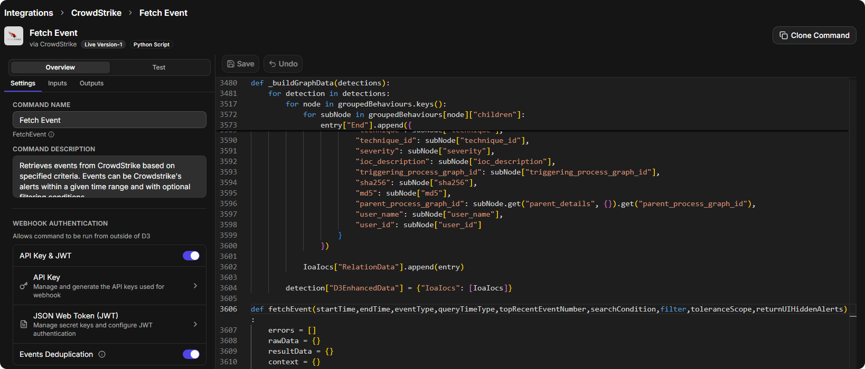Click the Python Script badge
The height and width of the screenshot is (369, 865).
tap(152, 45)
